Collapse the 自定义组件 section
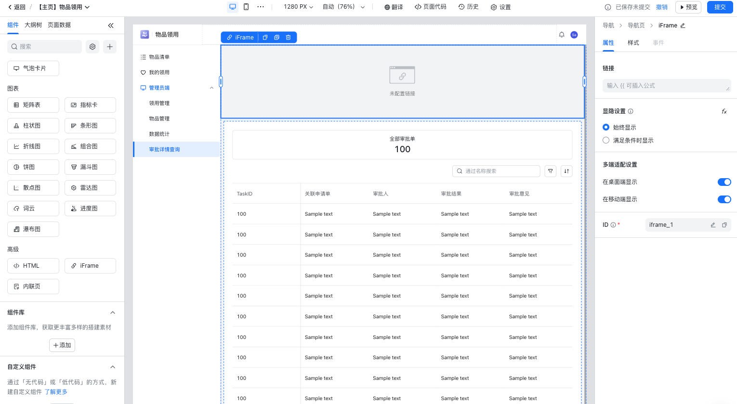Screen dimensions: 737x404 coord(113,367)
